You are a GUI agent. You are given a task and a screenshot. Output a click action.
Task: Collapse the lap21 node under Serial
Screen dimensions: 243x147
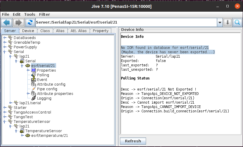(11, 56)
